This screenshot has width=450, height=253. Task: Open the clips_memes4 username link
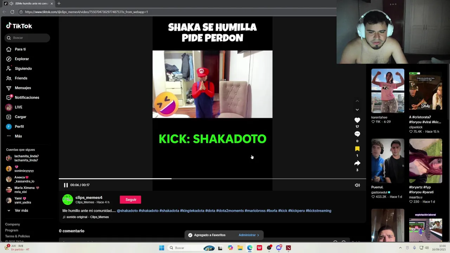pyautogui.click(x=89, y=197)
